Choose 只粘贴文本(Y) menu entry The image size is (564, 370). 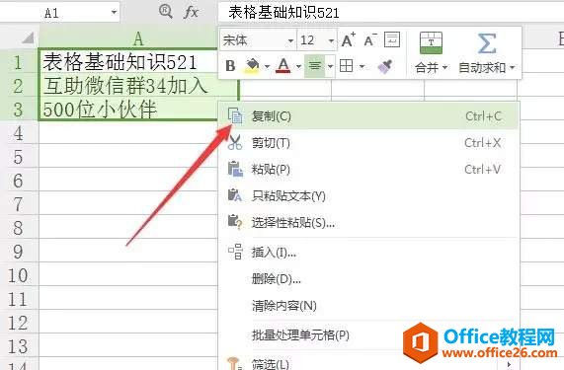368,195
